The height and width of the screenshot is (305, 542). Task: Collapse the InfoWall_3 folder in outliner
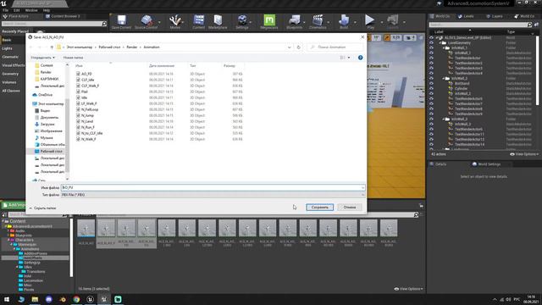444,119
